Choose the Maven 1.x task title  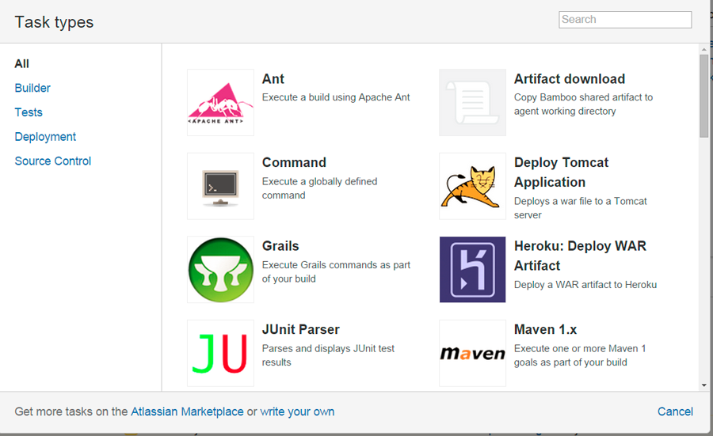(x=546, y=330)
